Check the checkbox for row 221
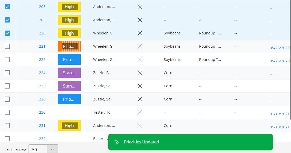 (7, 46)
